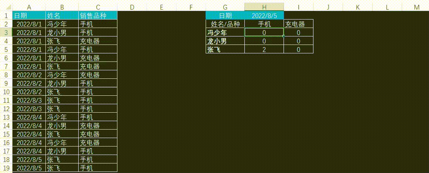This screenshot has height=173, width=429.
Task: Click the fill handle of cell H3
Action: click(x=284, y=36)
